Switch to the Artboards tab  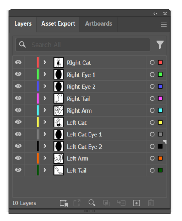(98, 23)
